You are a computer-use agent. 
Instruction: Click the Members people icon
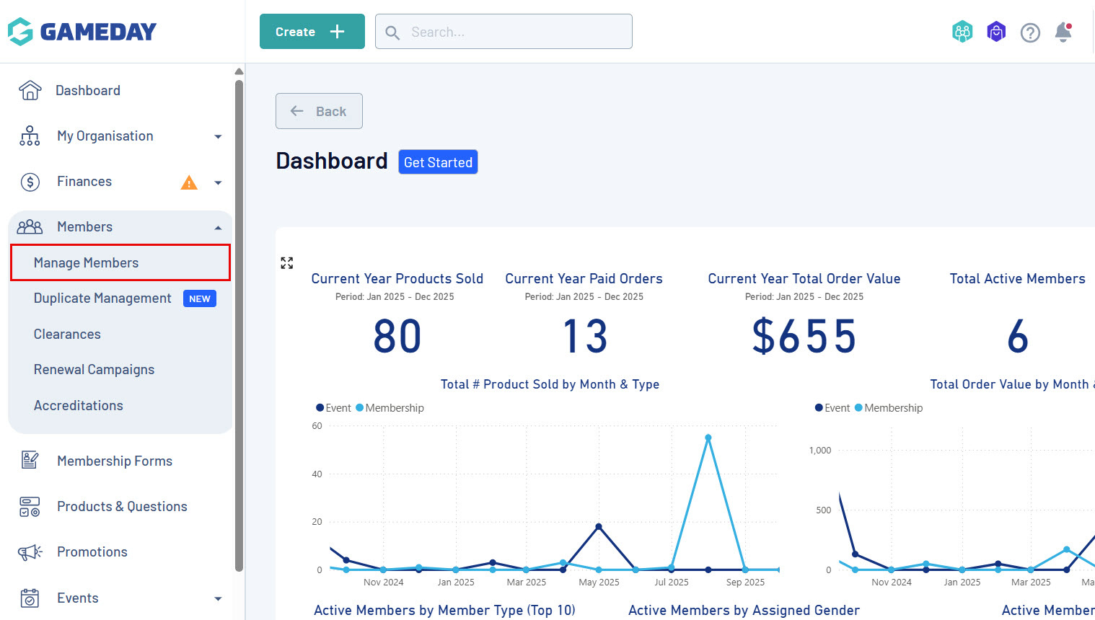pyautogui.click(x=30, y=227)
